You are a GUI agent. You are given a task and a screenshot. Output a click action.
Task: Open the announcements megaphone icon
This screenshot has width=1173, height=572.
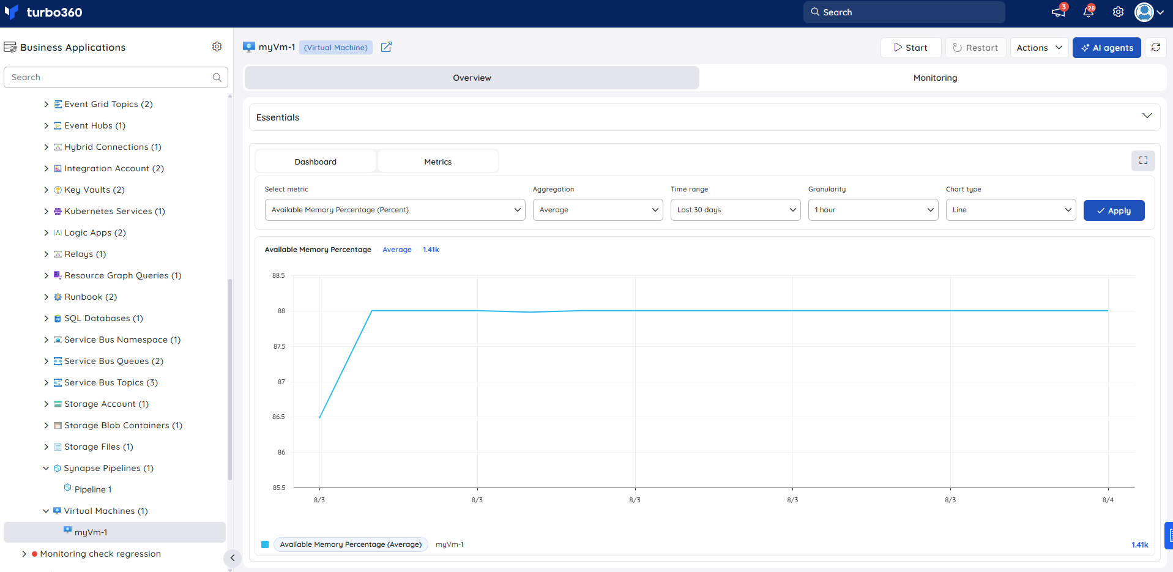[1058, 12]
